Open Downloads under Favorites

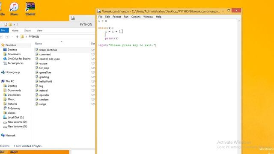(x=14, y=54)
